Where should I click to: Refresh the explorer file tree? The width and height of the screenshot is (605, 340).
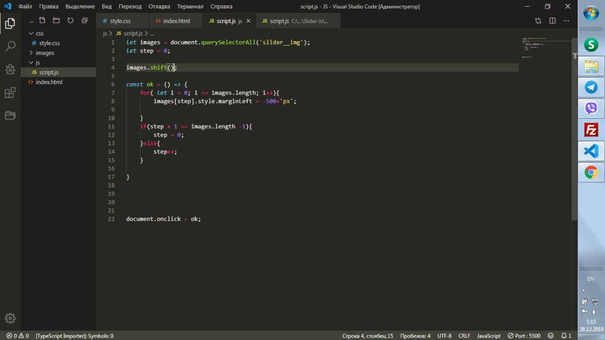70,21
